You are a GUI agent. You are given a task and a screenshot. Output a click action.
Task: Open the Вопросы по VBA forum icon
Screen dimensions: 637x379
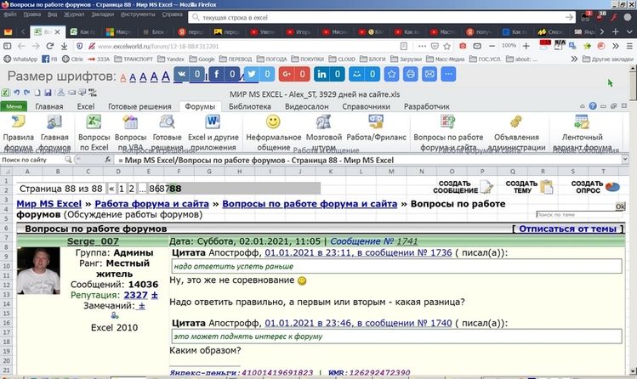[x=130, y=122]
